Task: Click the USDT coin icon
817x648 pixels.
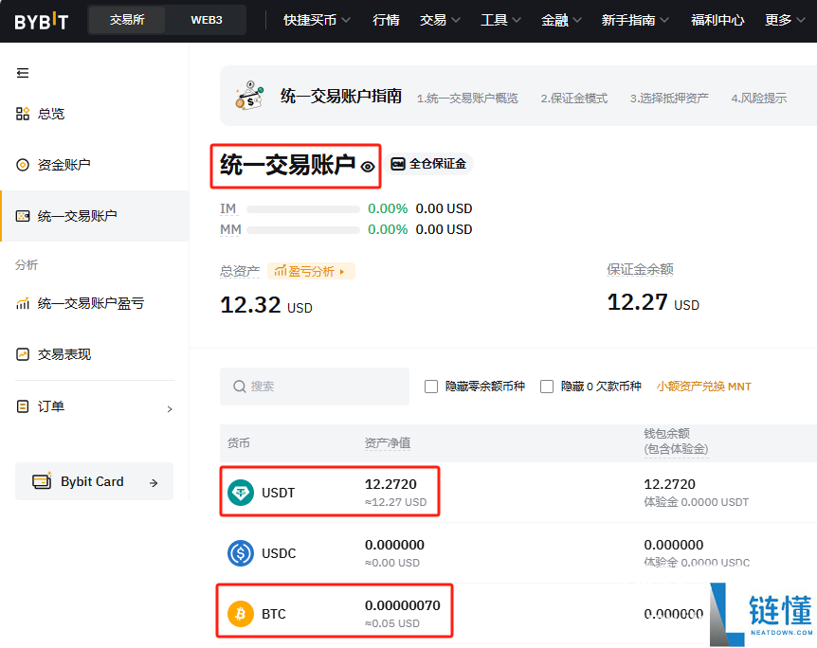Action: pos(241,493)
